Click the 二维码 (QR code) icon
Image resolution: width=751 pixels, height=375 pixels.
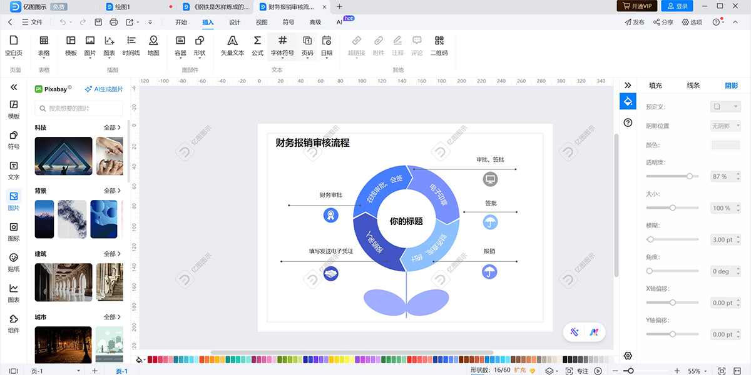tap(439, 45)
